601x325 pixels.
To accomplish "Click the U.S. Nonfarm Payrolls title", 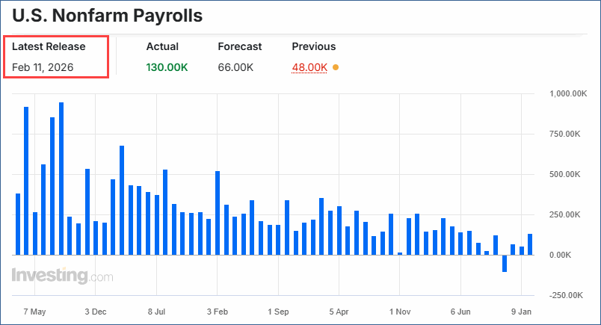I will 107,15.
